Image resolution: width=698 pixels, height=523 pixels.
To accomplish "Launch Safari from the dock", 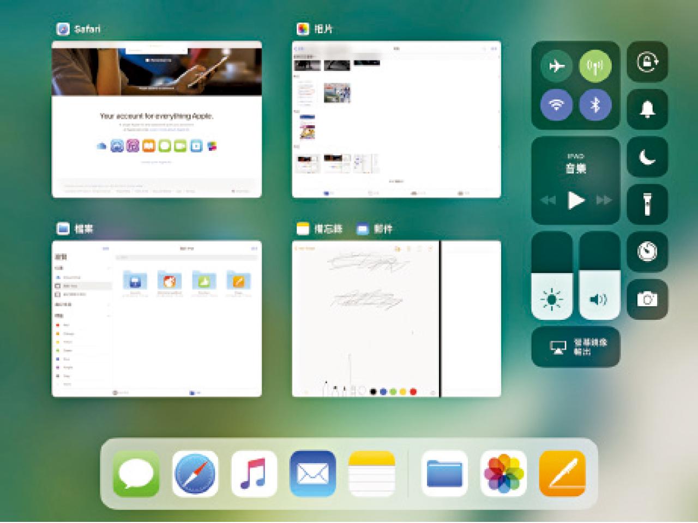I will (x=195, y=474).
